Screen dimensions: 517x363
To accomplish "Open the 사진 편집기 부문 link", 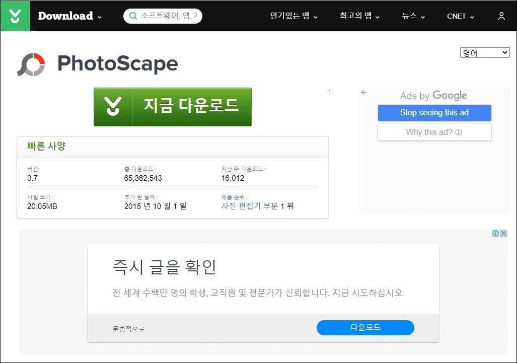I will pyautogui.click(x=250, y=206).
